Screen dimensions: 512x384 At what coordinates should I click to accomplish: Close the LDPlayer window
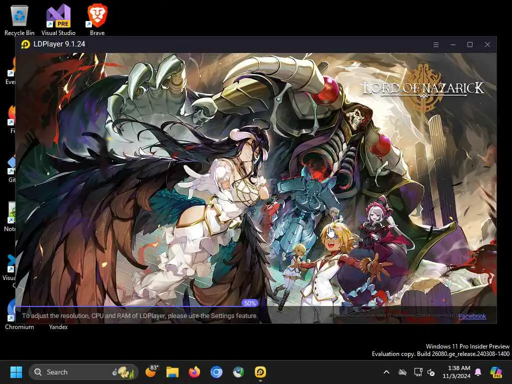click(x=487, y=44)
